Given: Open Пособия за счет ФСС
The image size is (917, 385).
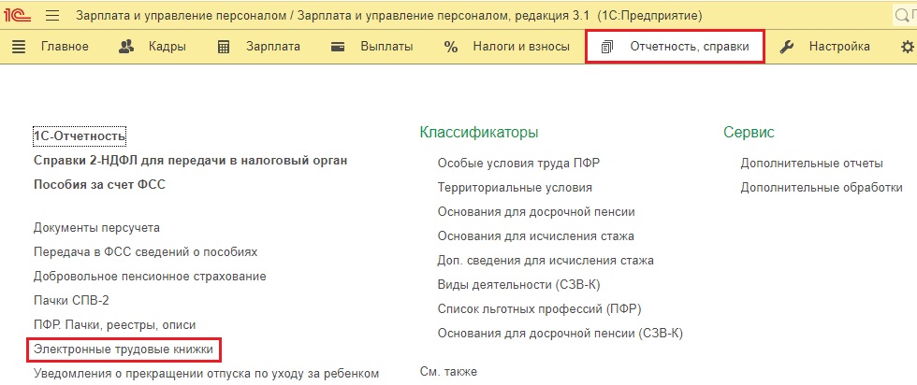Looking at the screenshot, I should tap(99, 185).
